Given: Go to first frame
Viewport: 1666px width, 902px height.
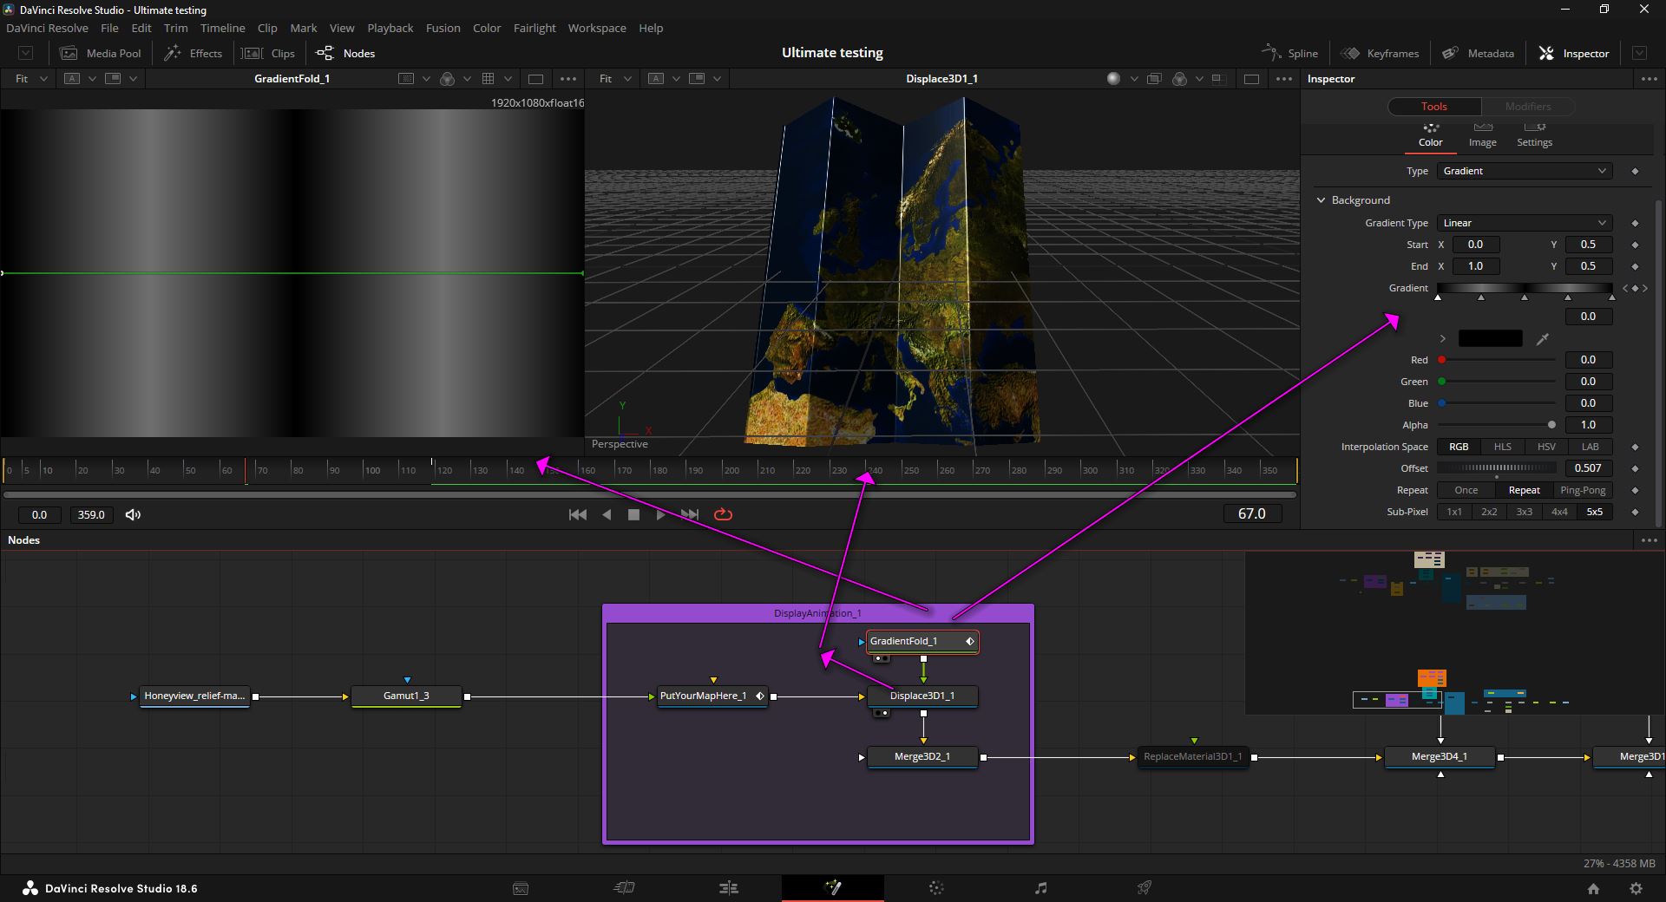Looking at the screenshot, I should (577, 514).
